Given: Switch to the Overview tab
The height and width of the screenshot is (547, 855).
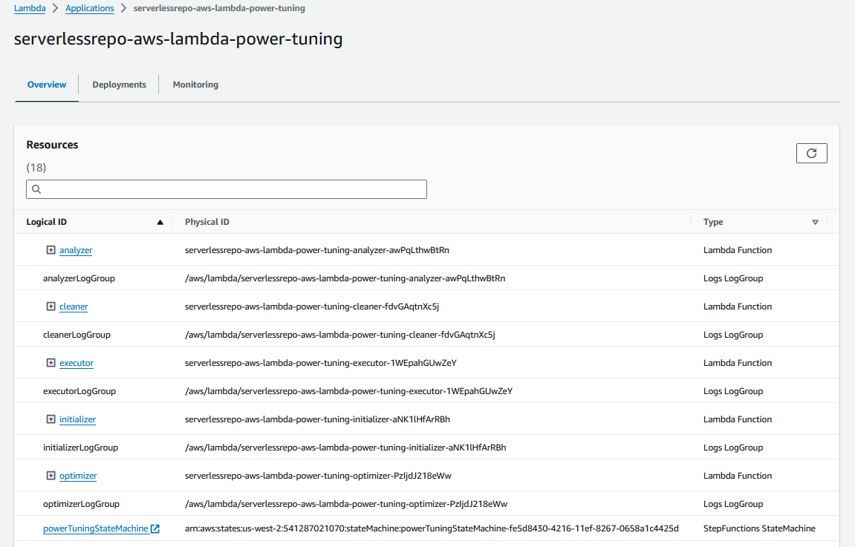Looking at the screenshot, I should 47,85.
